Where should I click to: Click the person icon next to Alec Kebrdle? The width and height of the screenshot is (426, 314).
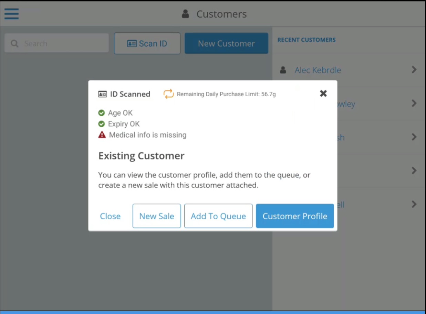pyautogui.click(x=283, y=70)
